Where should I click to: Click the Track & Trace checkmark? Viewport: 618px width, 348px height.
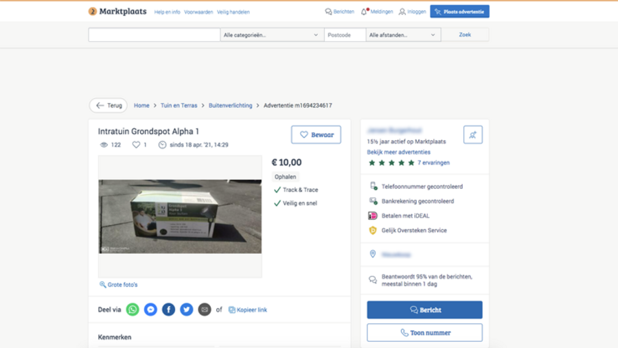277,190
